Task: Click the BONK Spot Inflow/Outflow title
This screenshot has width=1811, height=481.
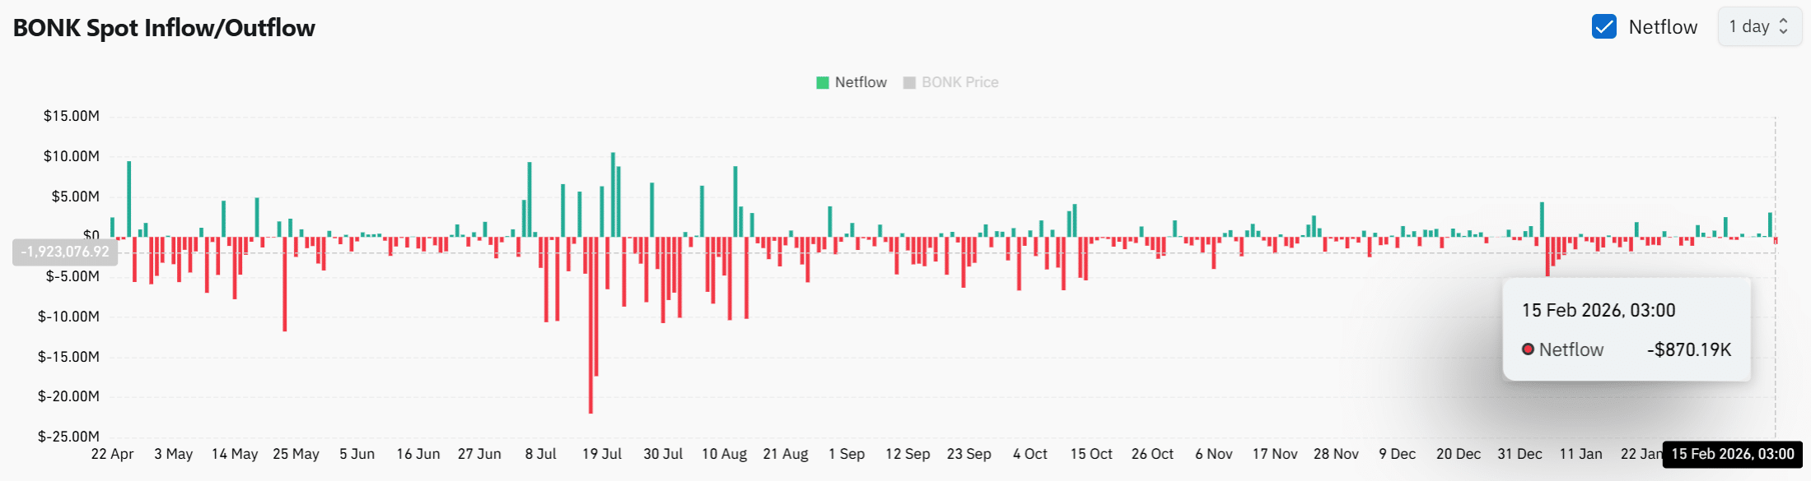Action: (x=164, y=28)
